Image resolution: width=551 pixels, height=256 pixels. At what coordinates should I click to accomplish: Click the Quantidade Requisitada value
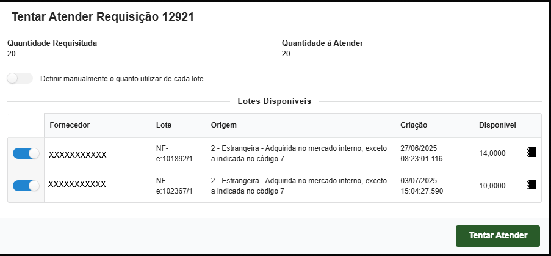click(12, 54)
